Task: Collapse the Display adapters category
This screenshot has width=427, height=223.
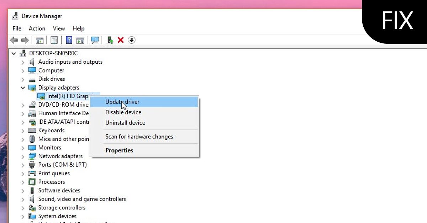Action: [22, 87]
